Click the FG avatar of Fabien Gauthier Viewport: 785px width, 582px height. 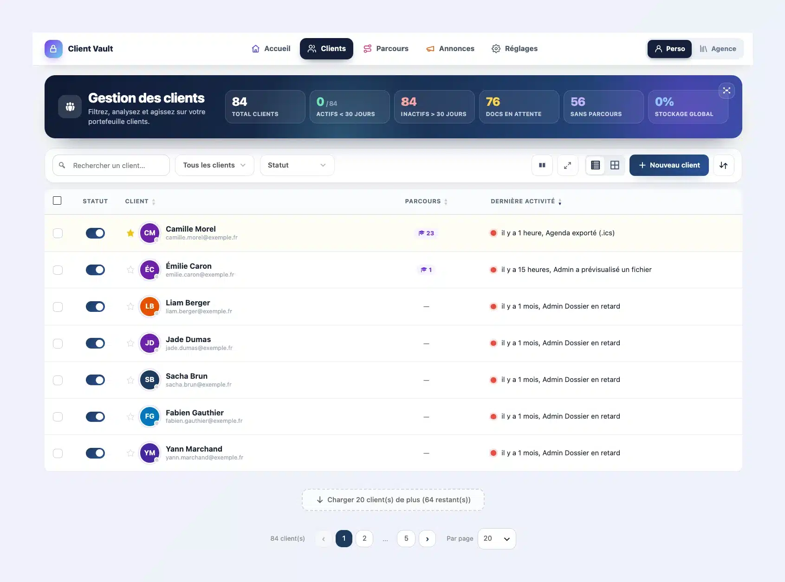coord(149,416)
